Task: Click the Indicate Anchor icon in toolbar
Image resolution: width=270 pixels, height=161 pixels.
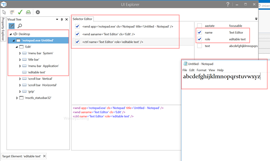Action: (x=12, y=12)
